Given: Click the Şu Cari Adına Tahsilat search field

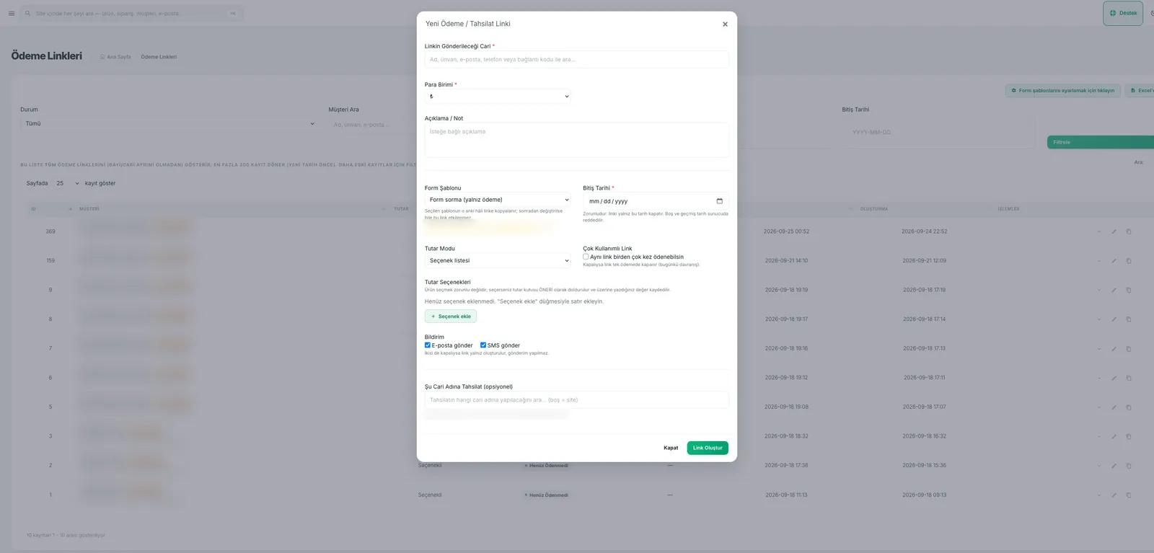Looking at the screenshot, I should coord(577,400).
